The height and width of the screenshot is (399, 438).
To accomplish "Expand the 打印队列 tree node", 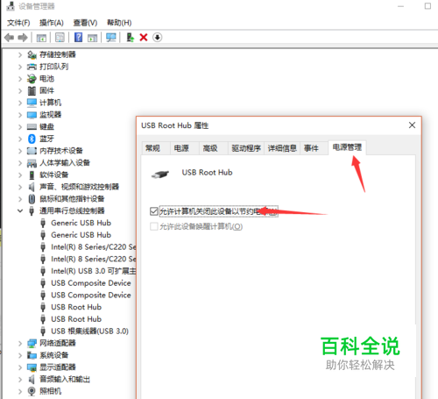I will 20,67.
